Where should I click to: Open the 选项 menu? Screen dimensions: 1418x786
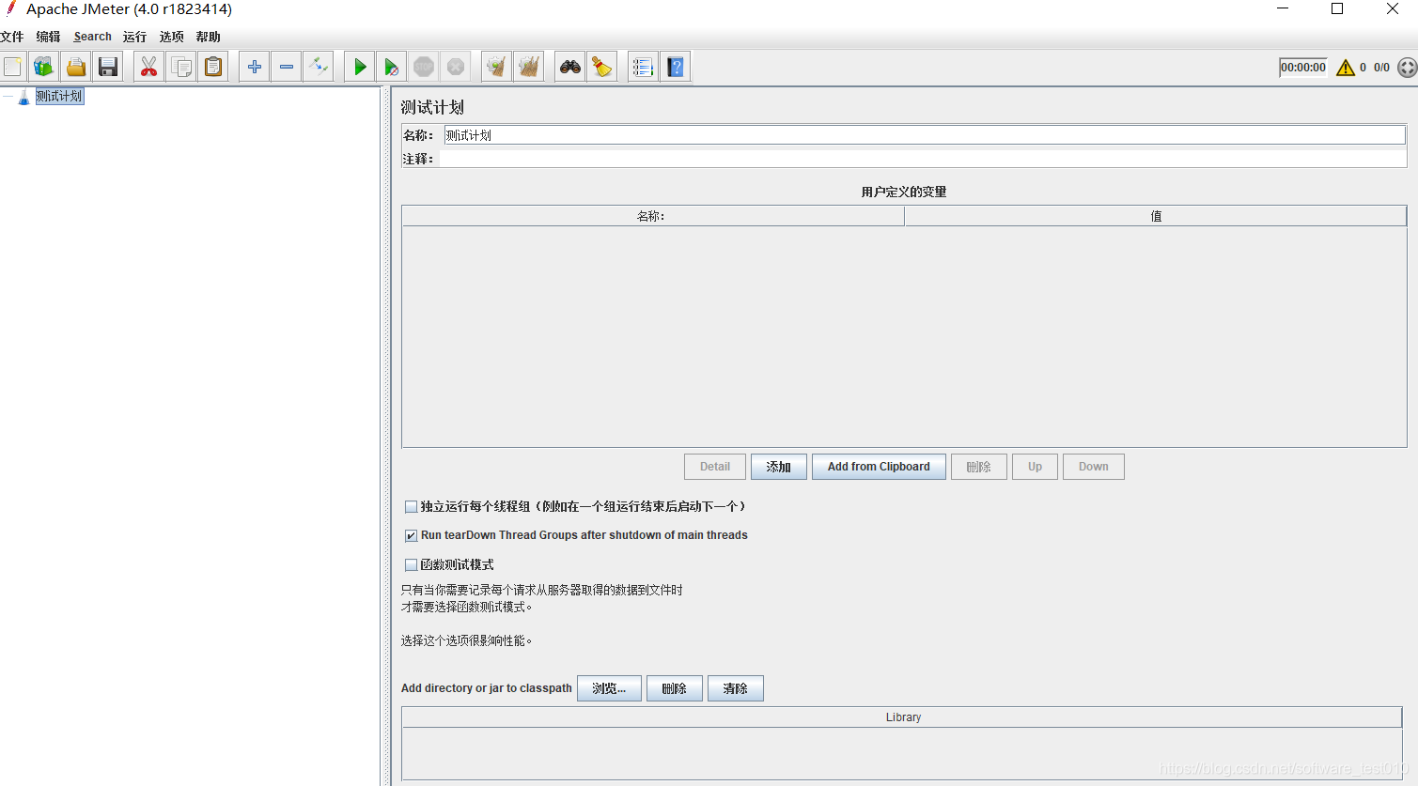click(171, 37)
